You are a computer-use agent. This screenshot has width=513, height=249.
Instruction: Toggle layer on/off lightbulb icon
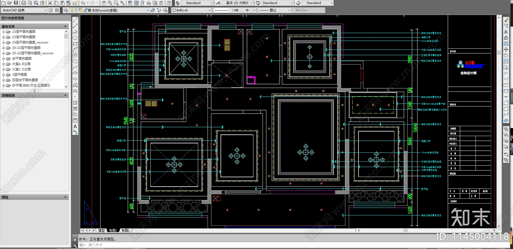pos(72,10)
